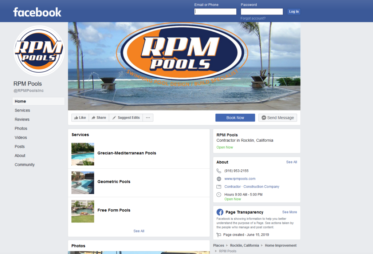The image size is (373, 254).
Task: Open Posts in the sidebar
Action: click(x=20, y=146)
